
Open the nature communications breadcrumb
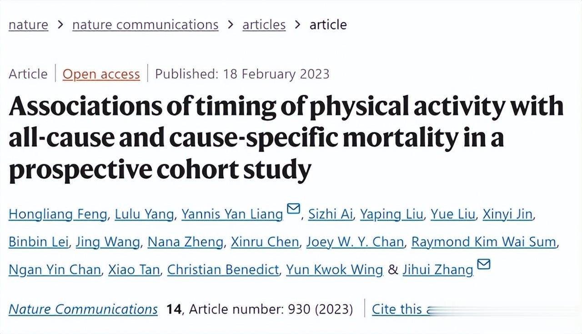145,25
